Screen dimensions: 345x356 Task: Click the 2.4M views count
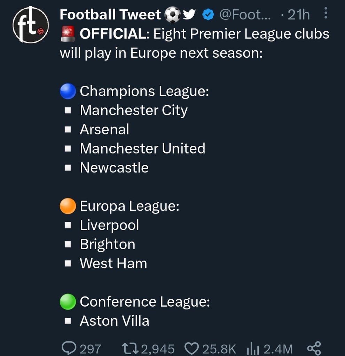click(278, 349)
